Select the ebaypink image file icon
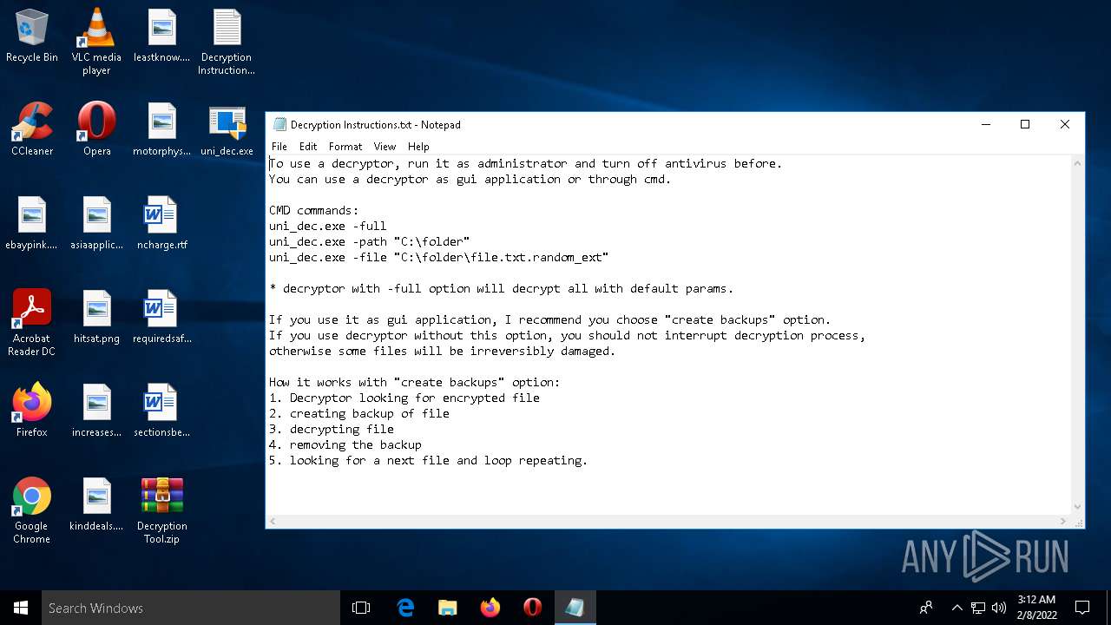This screenshot has height=625, width=1111. pos(32,224)
